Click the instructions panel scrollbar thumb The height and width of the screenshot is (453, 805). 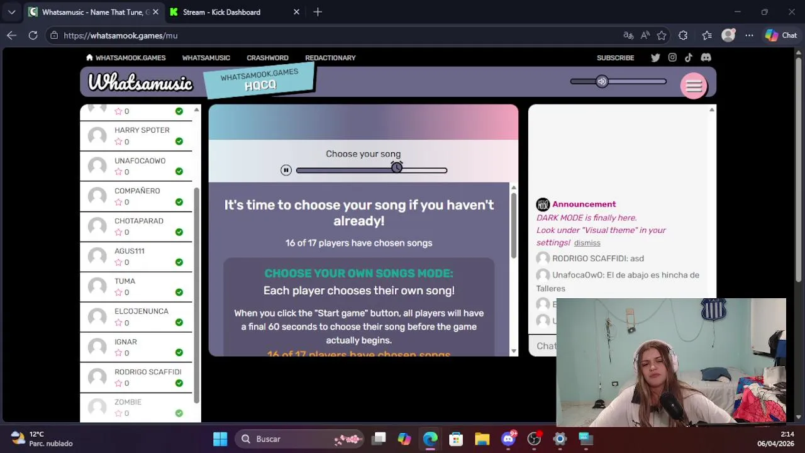pyautogui.click(x=513, y=225)
